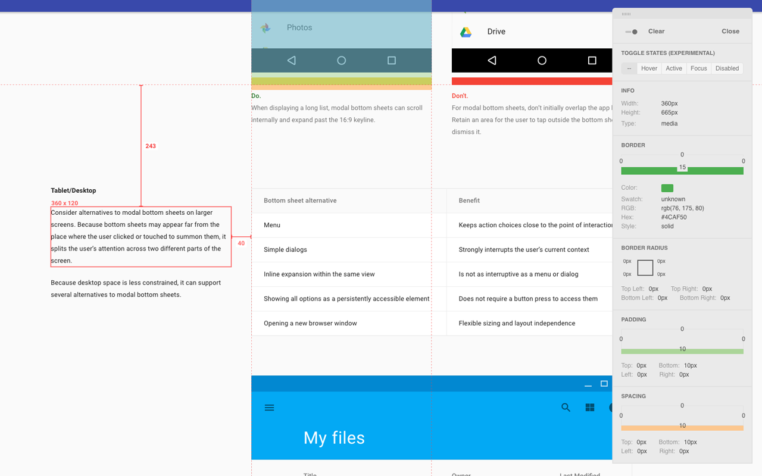Click the 'Tablet/Desktop' heading

click(x=73, y=190)
